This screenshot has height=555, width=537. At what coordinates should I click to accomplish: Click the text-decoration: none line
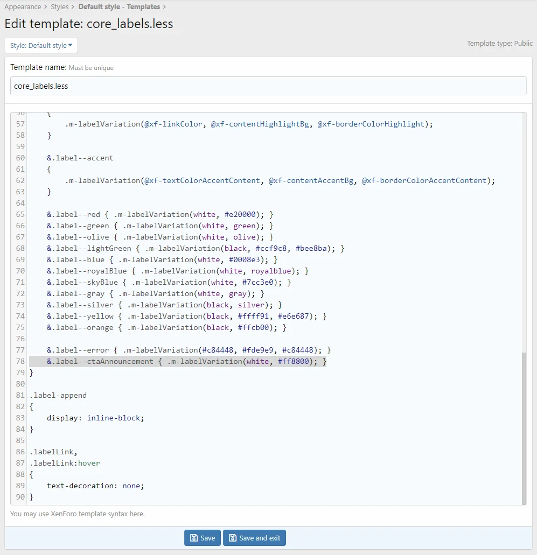pyautogui.click(x=95, y=486)
